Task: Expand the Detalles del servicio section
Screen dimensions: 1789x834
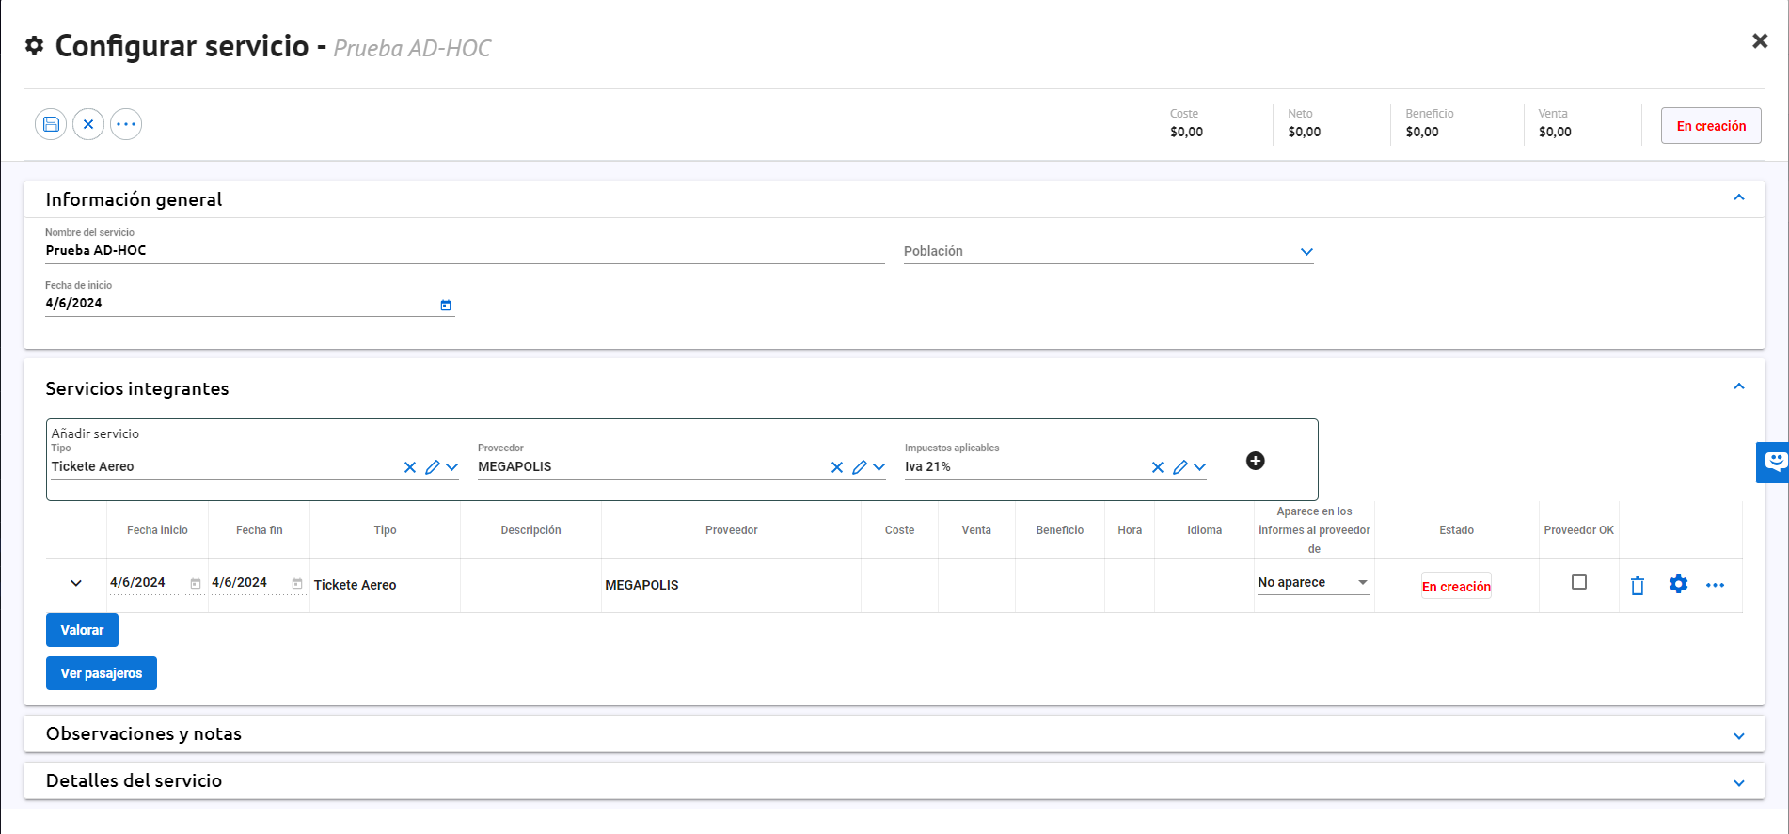Action: [x=1738, y=783]
